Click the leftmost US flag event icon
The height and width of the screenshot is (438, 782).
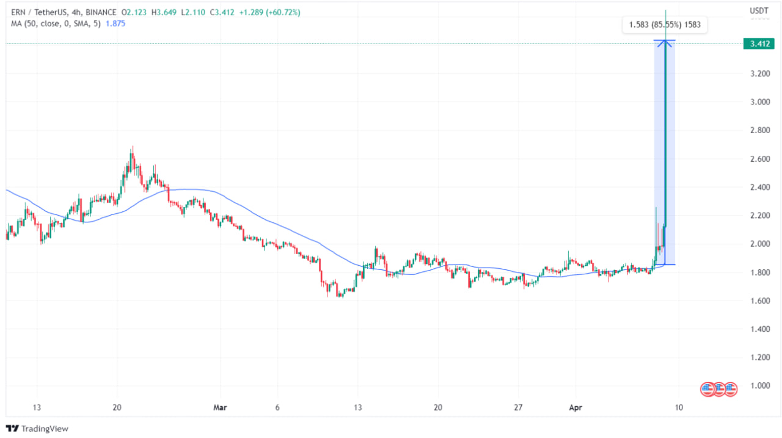[x=707, y=388]
